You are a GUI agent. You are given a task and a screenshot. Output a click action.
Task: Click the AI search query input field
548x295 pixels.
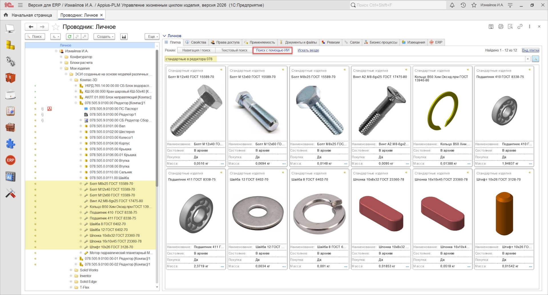pyautogui.click(x=345, y=59)
